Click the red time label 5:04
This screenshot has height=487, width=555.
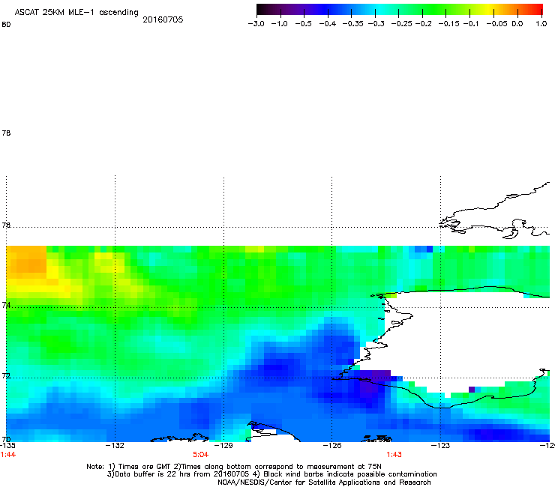tap(201, 455)
